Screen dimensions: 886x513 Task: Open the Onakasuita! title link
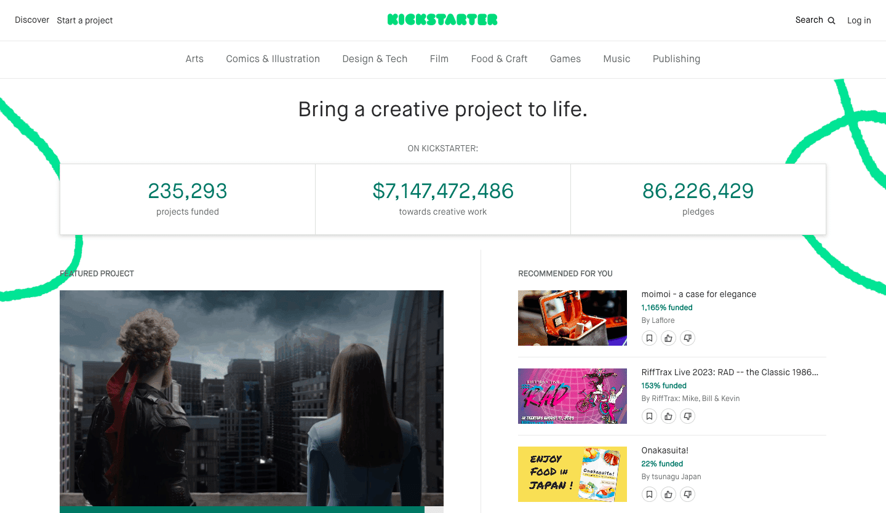click(664, 450)
